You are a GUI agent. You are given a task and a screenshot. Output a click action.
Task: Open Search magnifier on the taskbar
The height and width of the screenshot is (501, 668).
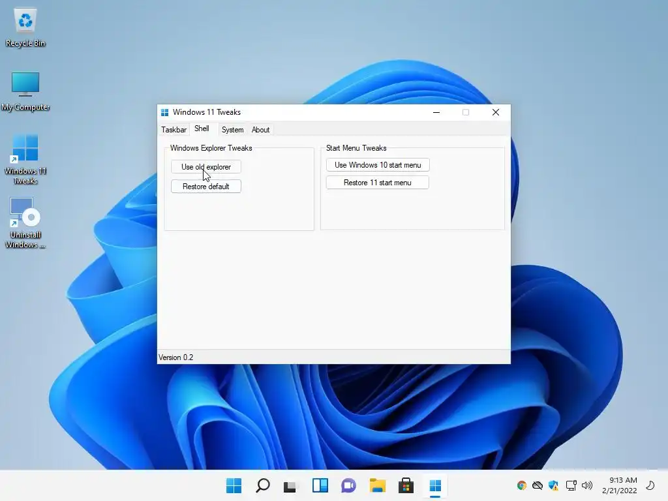262,485
